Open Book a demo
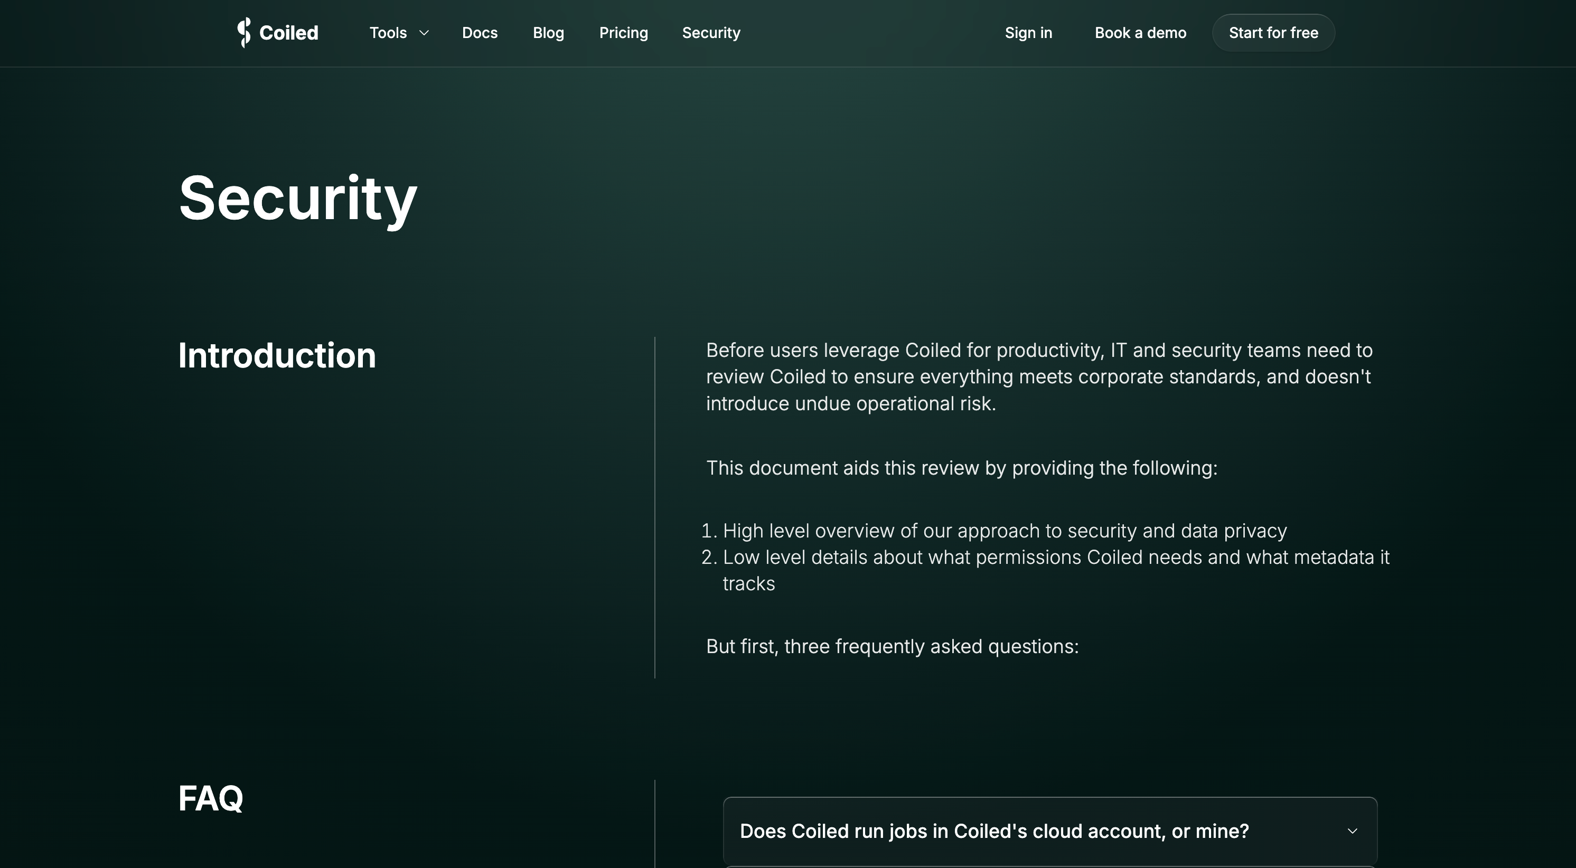 tap(1140, 33)
